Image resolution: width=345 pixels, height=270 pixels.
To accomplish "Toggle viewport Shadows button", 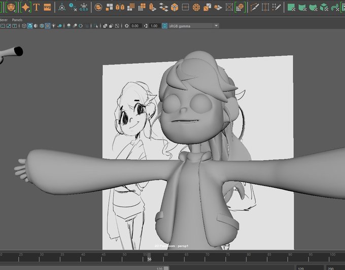I will 60,26.
